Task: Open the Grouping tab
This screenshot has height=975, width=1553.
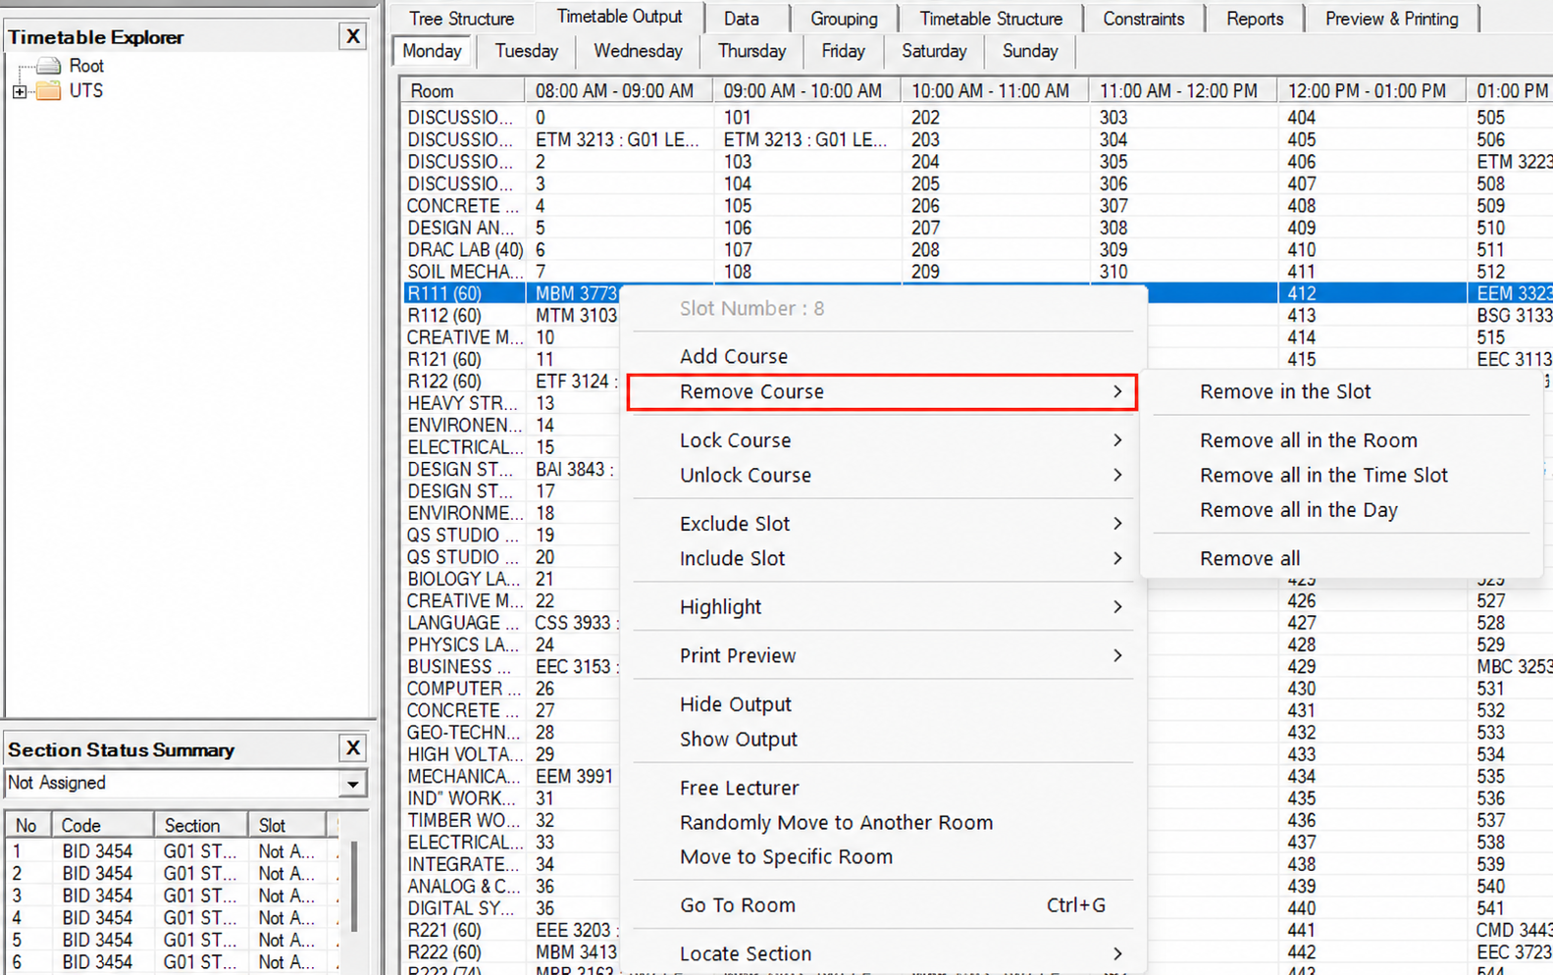Action: pos(844,19)
